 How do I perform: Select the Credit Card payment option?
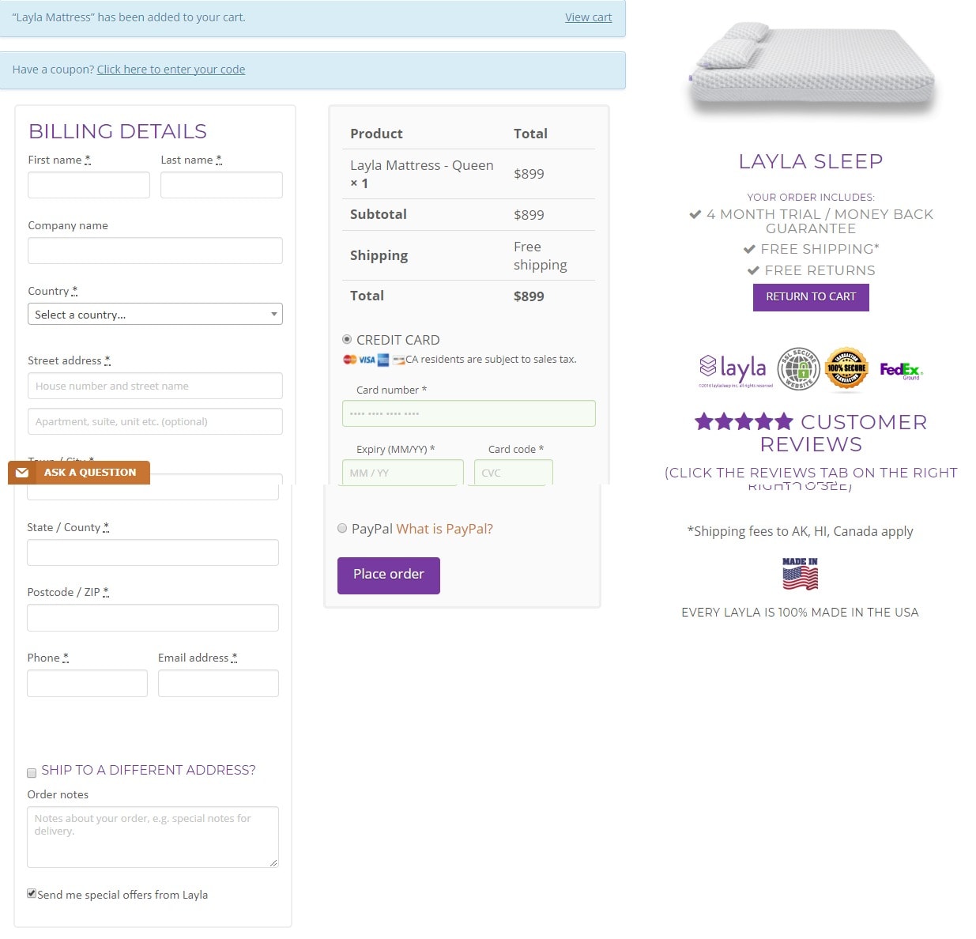347,339
